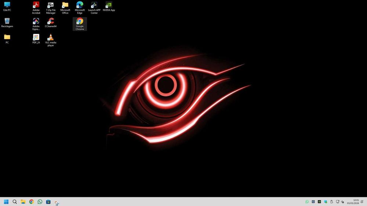The image size is (367, 206).
Task: Click the NVIDIA system tray icon
Action: coord(319,202)
